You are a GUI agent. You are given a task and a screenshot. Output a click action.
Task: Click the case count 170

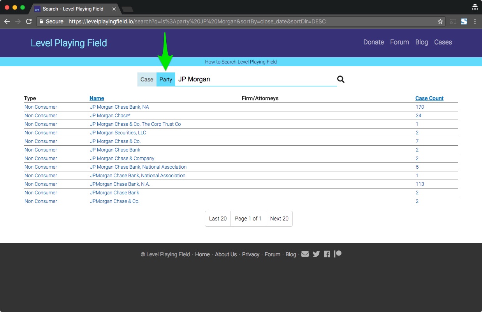point(420,107)
